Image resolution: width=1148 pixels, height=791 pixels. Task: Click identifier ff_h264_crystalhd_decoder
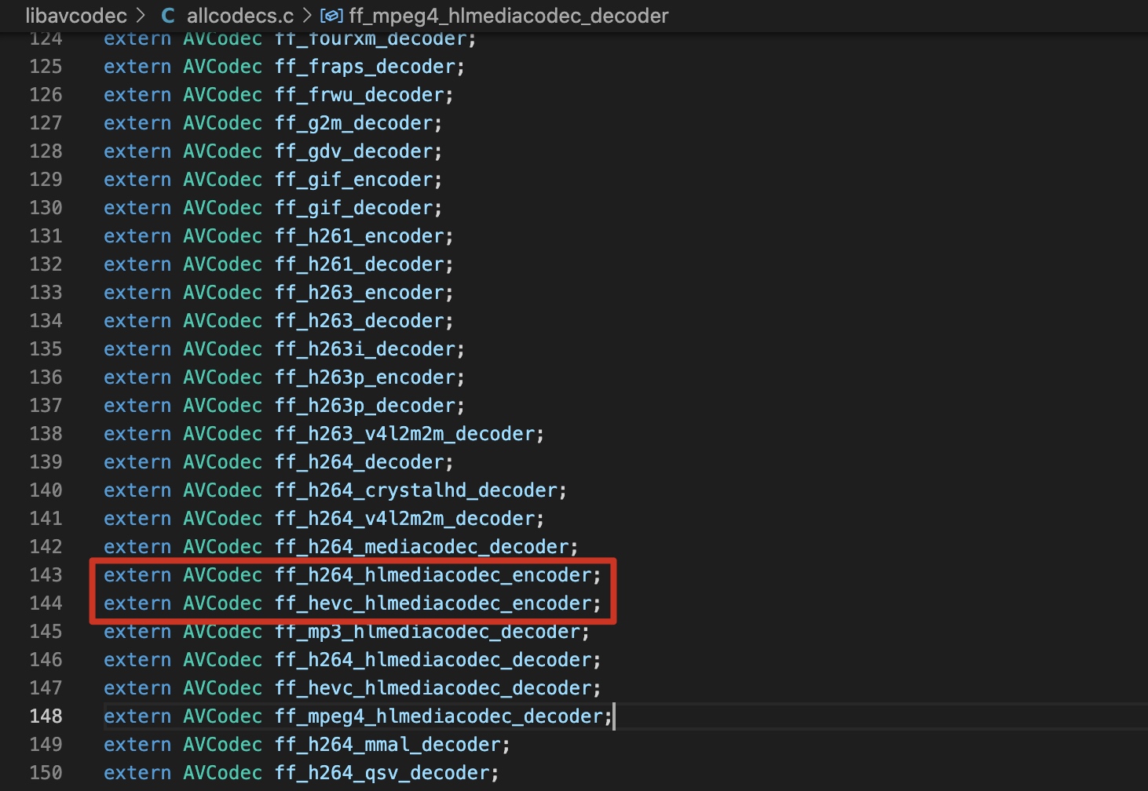pyautogui.click(x=416, y=490)
